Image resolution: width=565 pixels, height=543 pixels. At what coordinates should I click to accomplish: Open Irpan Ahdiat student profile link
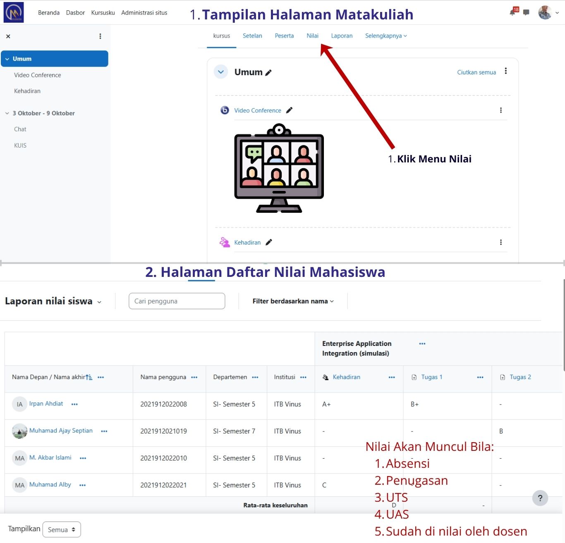46,404
